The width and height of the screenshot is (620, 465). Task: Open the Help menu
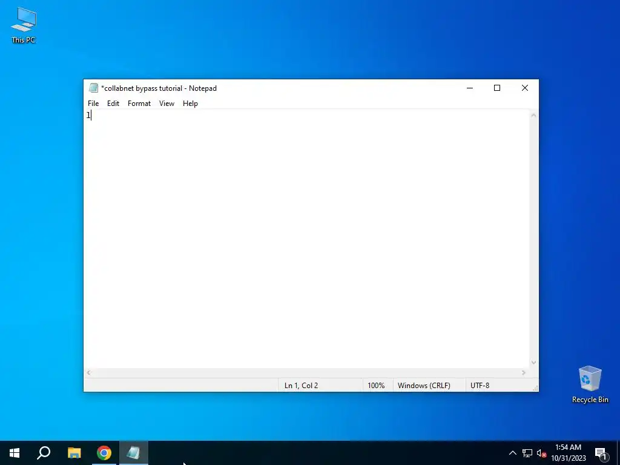click(190, 103)
